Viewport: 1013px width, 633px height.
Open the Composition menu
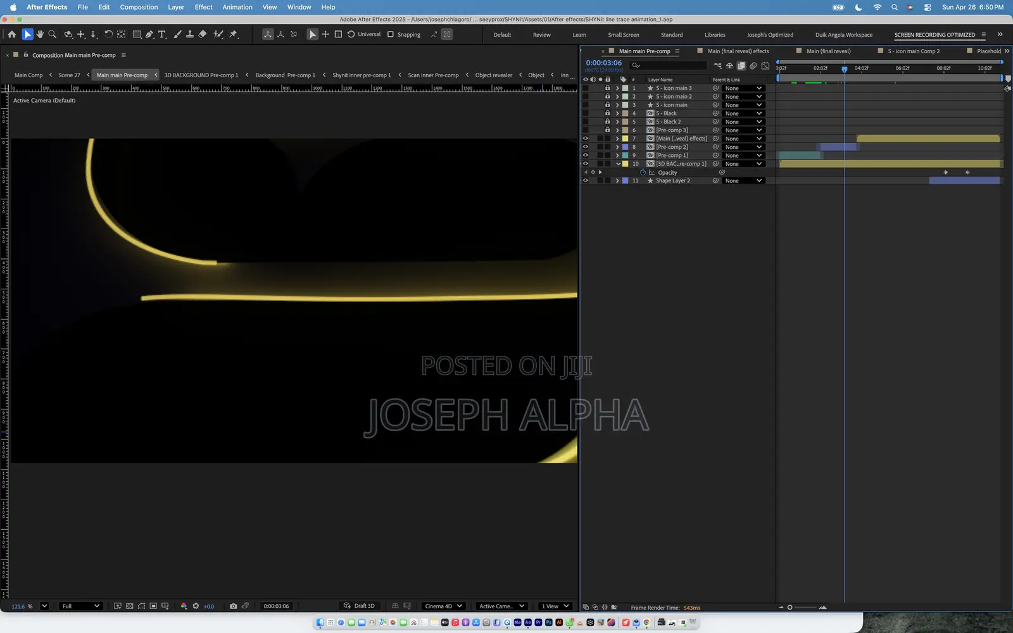tap(139, 7)
